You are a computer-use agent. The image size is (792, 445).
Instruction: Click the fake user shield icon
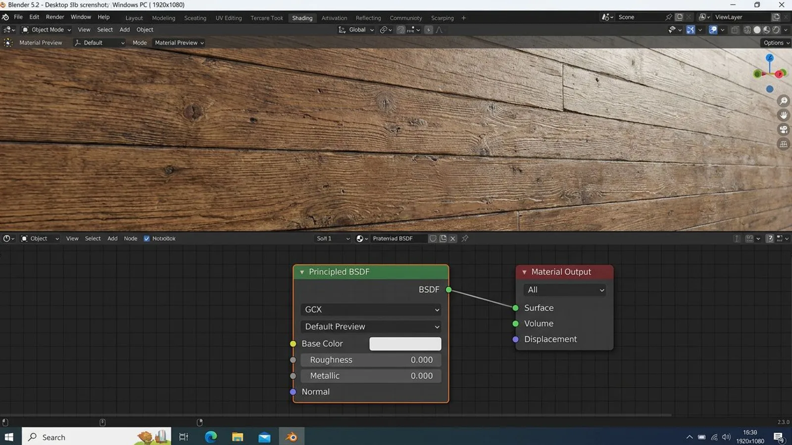[433, 238]
